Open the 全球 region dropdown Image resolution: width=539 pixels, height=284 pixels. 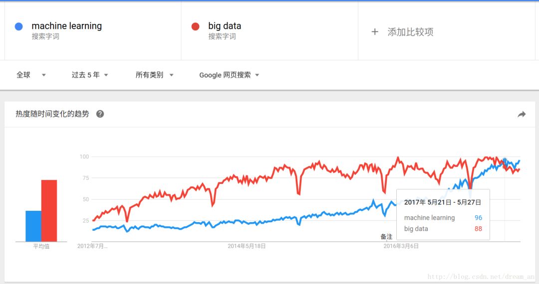(31, 75)
